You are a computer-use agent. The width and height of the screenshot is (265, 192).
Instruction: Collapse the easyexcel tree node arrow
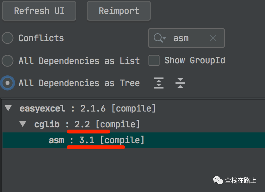click(x=8, y=108)
